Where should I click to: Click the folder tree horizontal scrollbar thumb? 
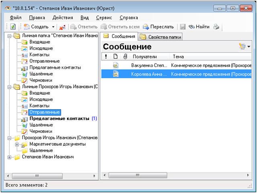37,176
